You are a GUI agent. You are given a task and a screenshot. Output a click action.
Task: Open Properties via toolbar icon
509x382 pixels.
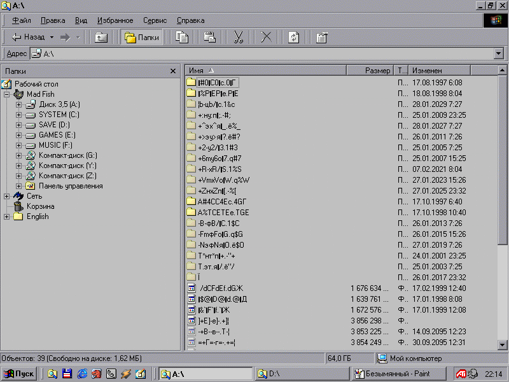coord(321,38)
